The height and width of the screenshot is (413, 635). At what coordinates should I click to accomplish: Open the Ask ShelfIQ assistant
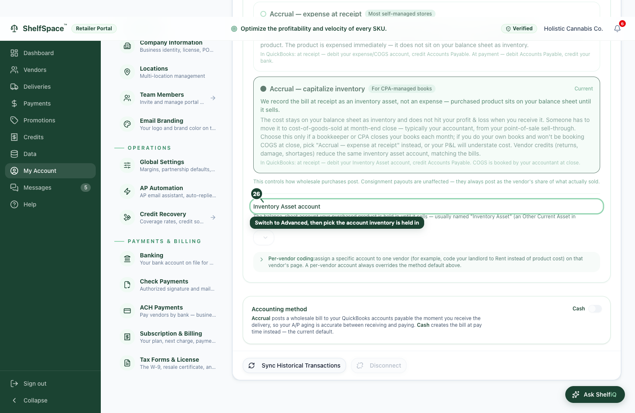595,394
